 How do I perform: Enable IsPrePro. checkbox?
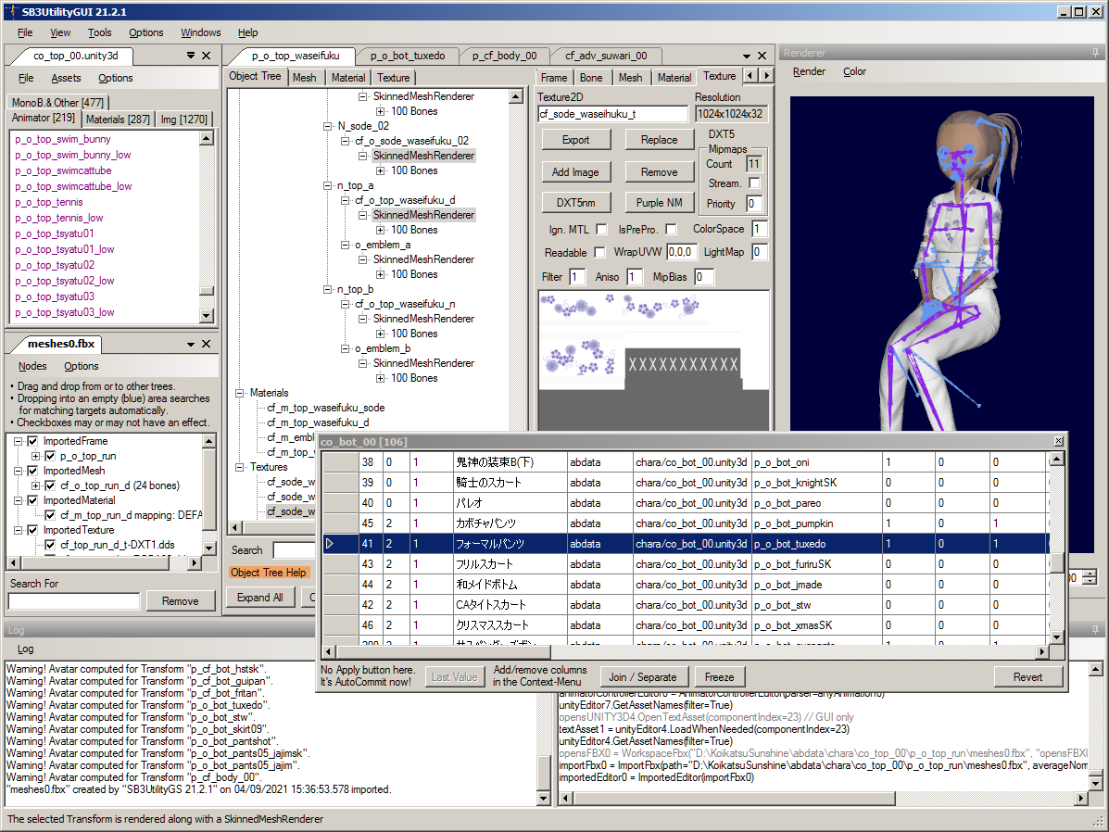[671, 229]
